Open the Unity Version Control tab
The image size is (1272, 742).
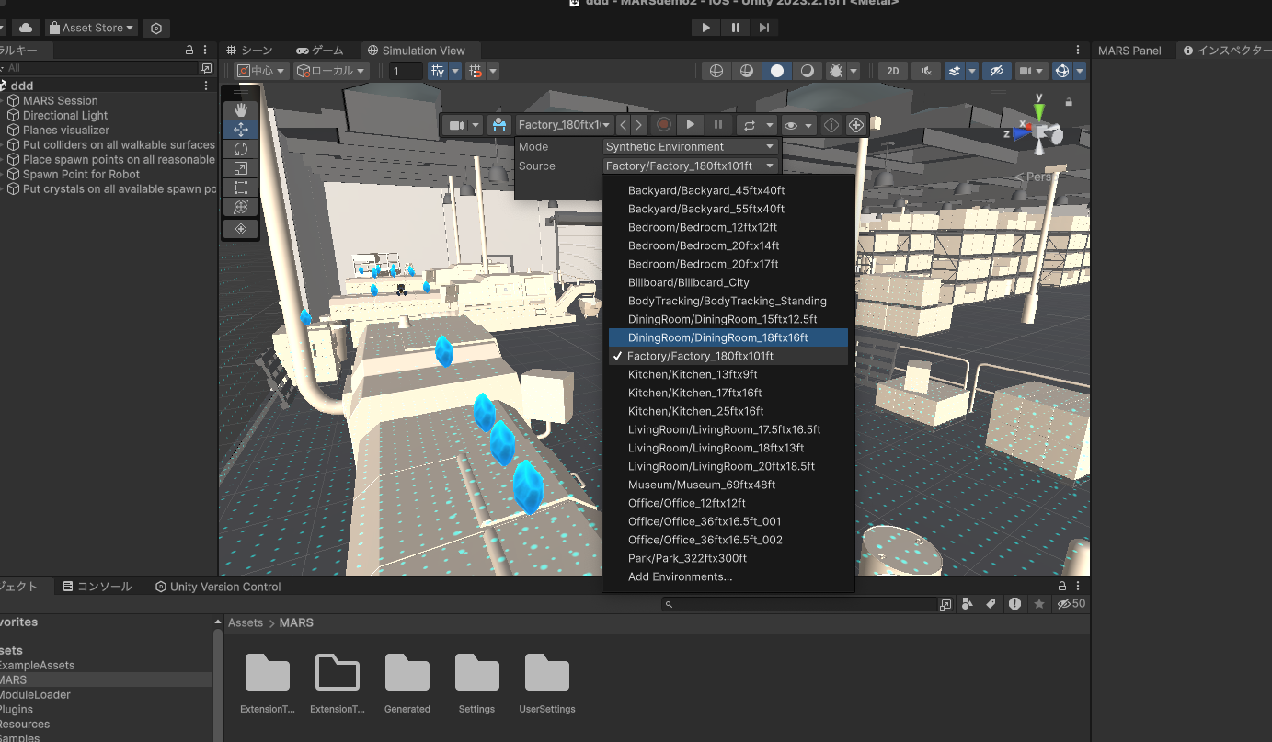(x=218, y=587)
